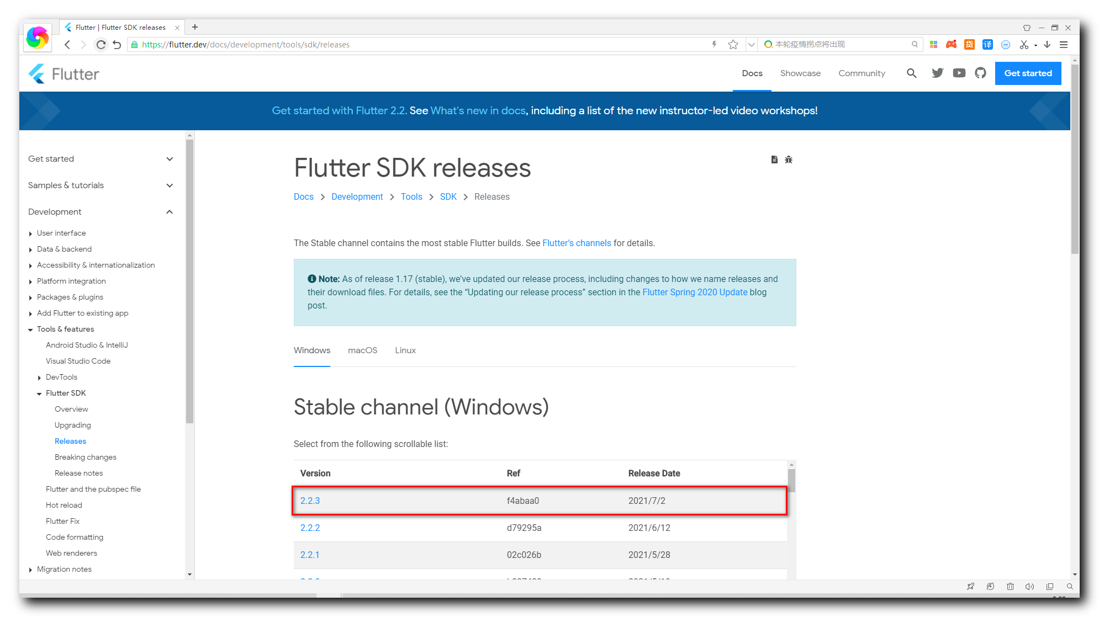Click Development breadcrumb link

[357, 197]
